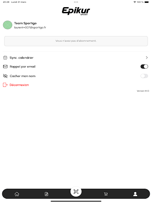This screenshot has height=203, width=152.
Task: Click the Epikur Sport logo
Action: pyautogui.click(x=76, y=11)
